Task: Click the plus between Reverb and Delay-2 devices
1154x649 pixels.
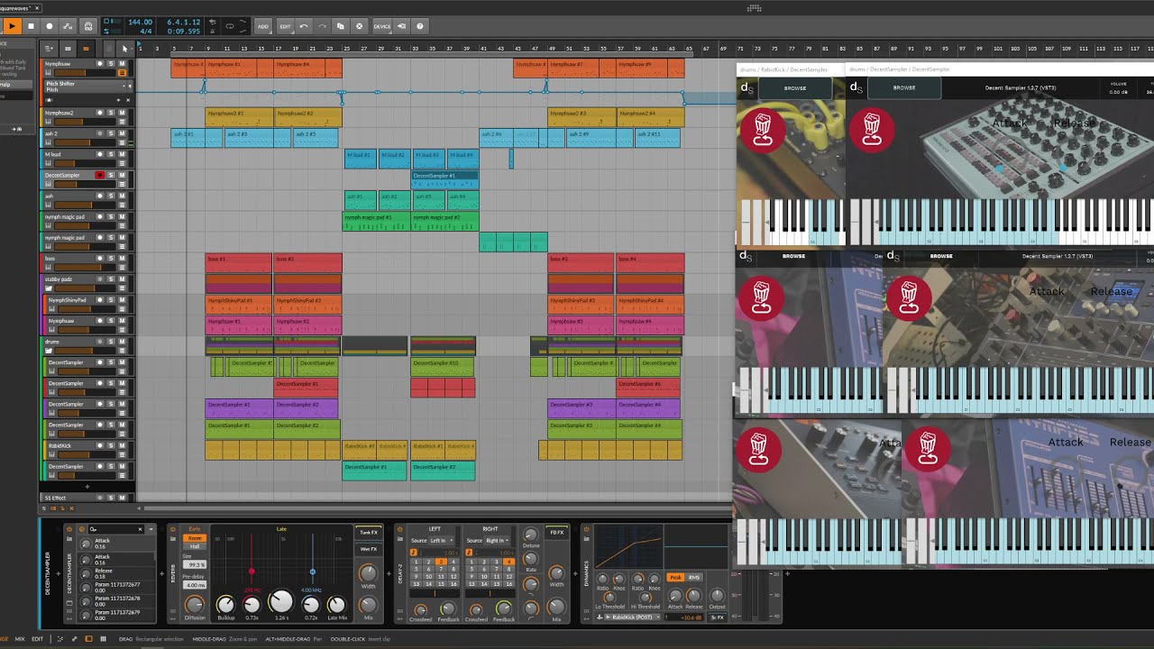Action: click(390, 573)
